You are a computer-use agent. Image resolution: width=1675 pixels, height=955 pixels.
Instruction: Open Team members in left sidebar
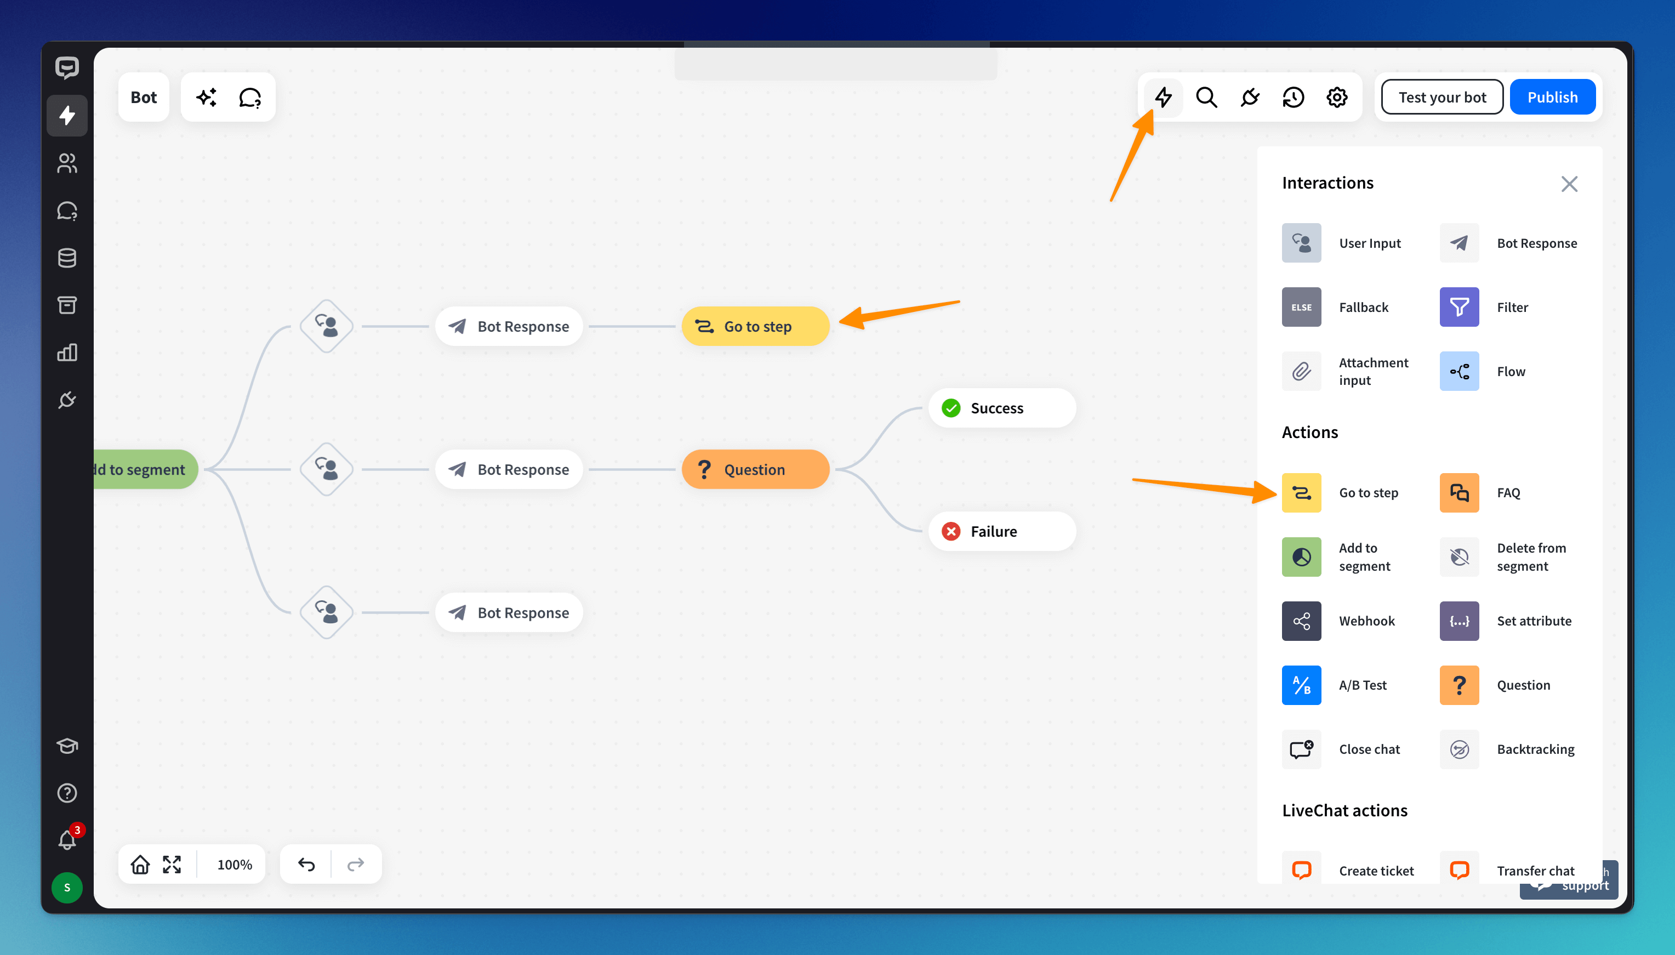click(x=67, y=163)
